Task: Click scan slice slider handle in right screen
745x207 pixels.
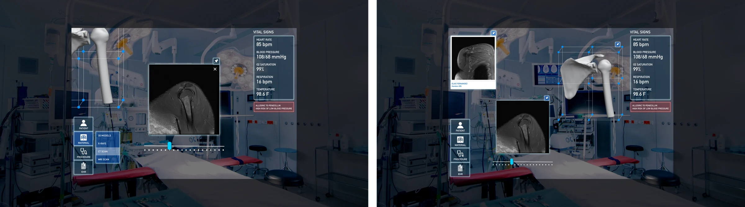Action: tap(512, 161)
